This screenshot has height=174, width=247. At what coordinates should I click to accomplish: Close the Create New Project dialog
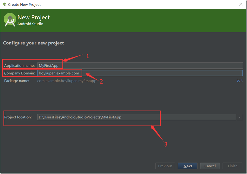(241, 4)
